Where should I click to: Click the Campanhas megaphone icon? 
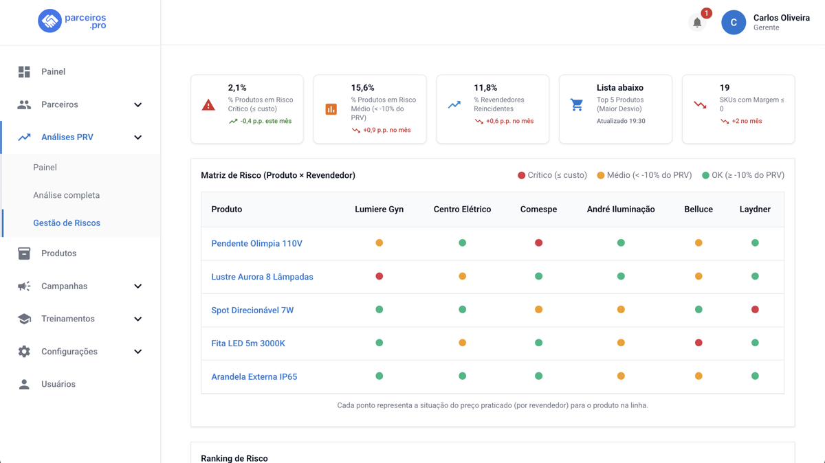point(24,286)
